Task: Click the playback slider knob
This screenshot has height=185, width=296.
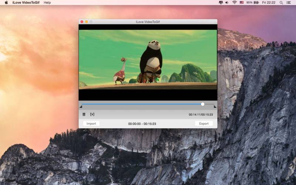Action: (202, 104)
